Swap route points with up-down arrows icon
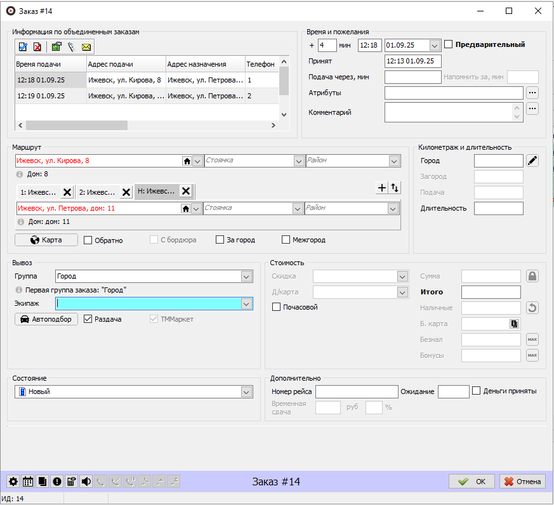 395,188
